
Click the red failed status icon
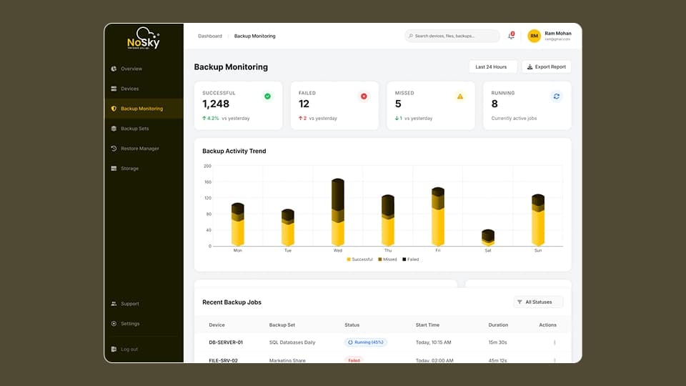[364, 96]
